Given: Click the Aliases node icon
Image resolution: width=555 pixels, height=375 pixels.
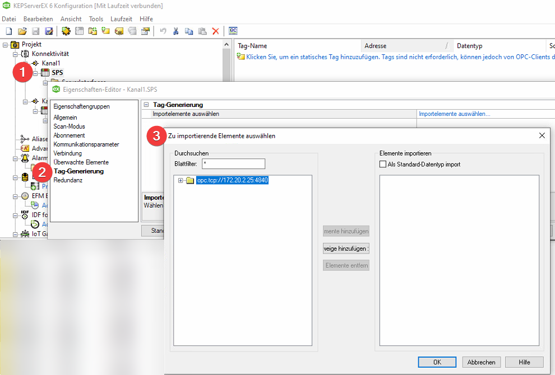Looking at the screenshot, I should (25, 139).
